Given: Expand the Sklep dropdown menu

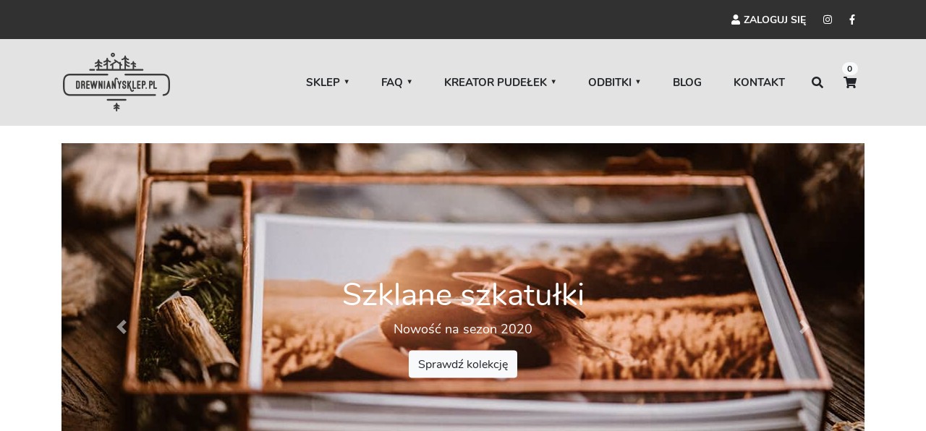Looking at the screenshot, I should click(327, 82).
